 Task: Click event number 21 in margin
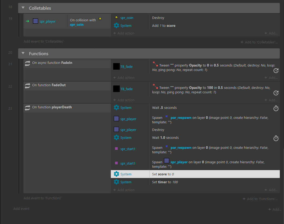click(x=10, y=64)
